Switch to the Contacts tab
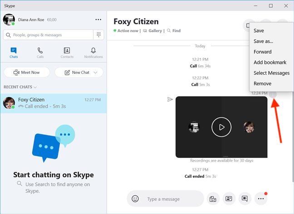 [x=67, y=53]
